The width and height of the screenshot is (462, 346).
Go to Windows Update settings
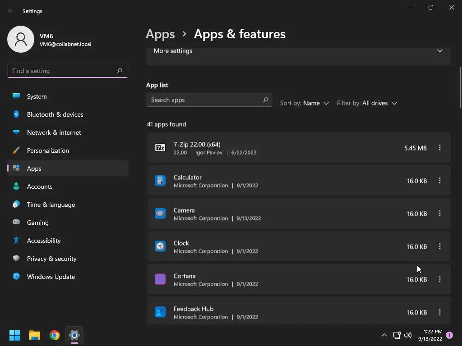click(51, 277)
